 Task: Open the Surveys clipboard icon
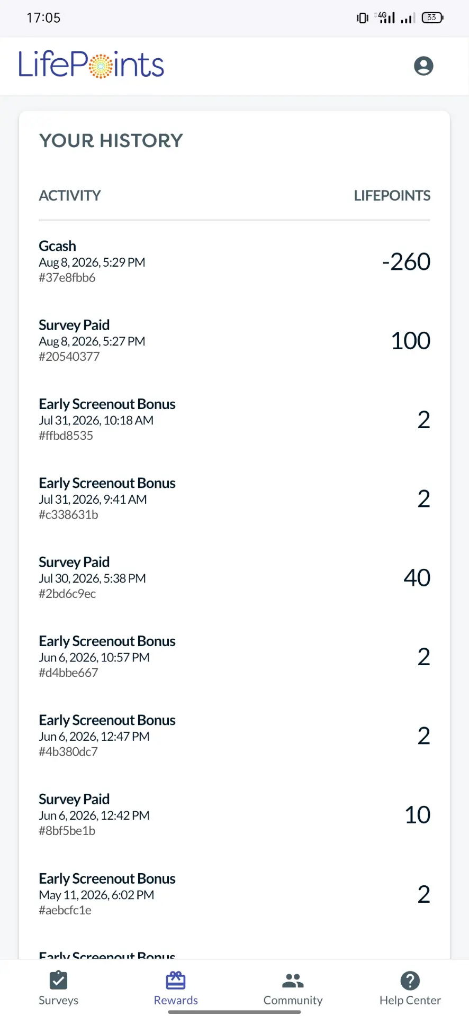[58, 980]
